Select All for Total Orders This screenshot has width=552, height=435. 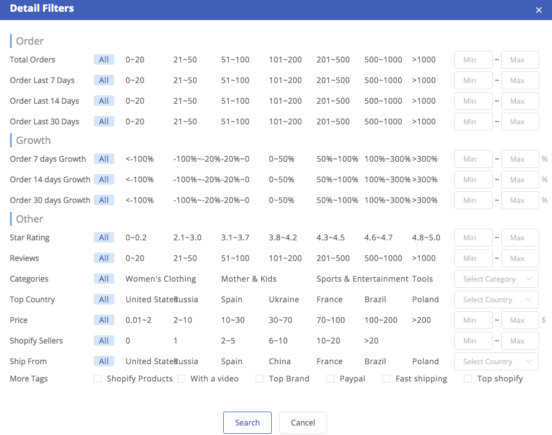(104, 60)
